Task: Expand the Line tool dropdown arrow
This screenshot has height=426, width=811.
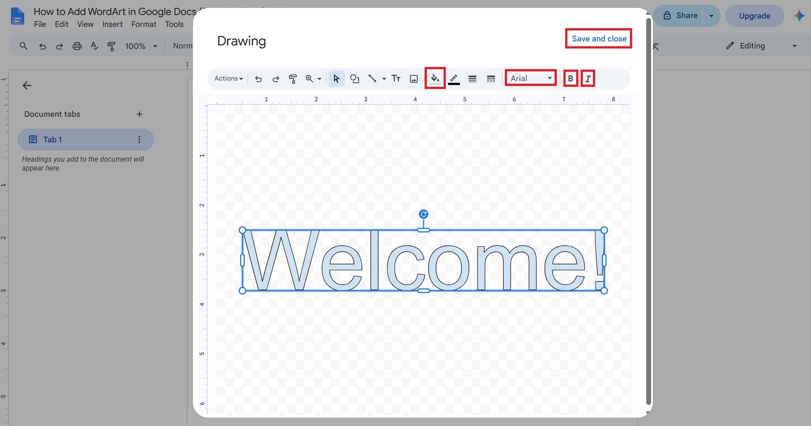Action: point(384,79)
